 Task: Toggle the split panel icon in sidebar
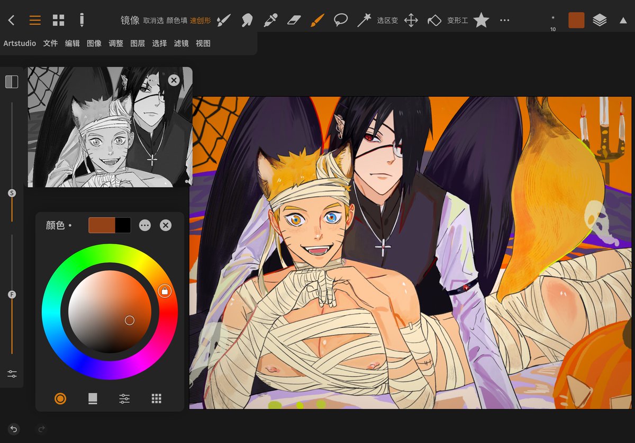tap(12, 81)
